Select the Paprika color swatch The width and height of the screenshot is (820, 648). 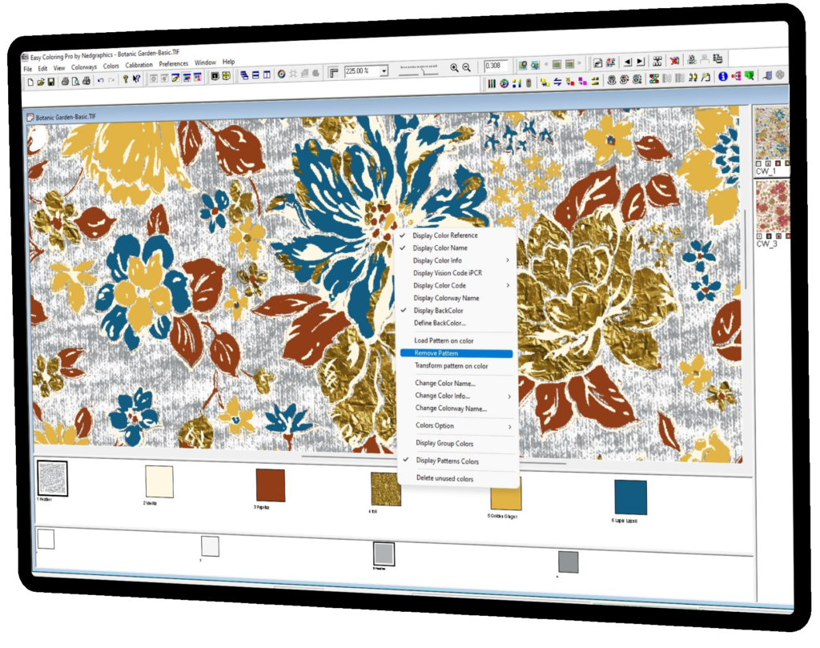pos(270,485)
